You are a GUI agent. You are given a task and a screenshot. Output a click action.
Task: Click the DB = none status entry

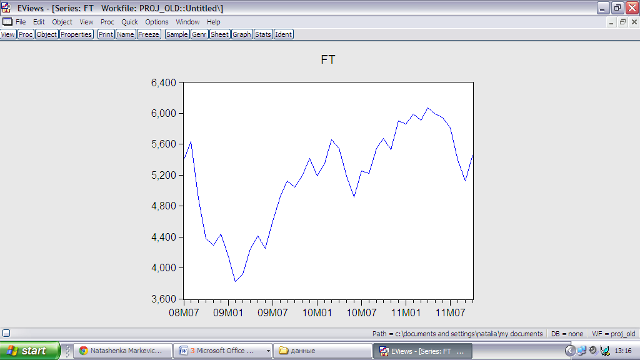[567, 334]
